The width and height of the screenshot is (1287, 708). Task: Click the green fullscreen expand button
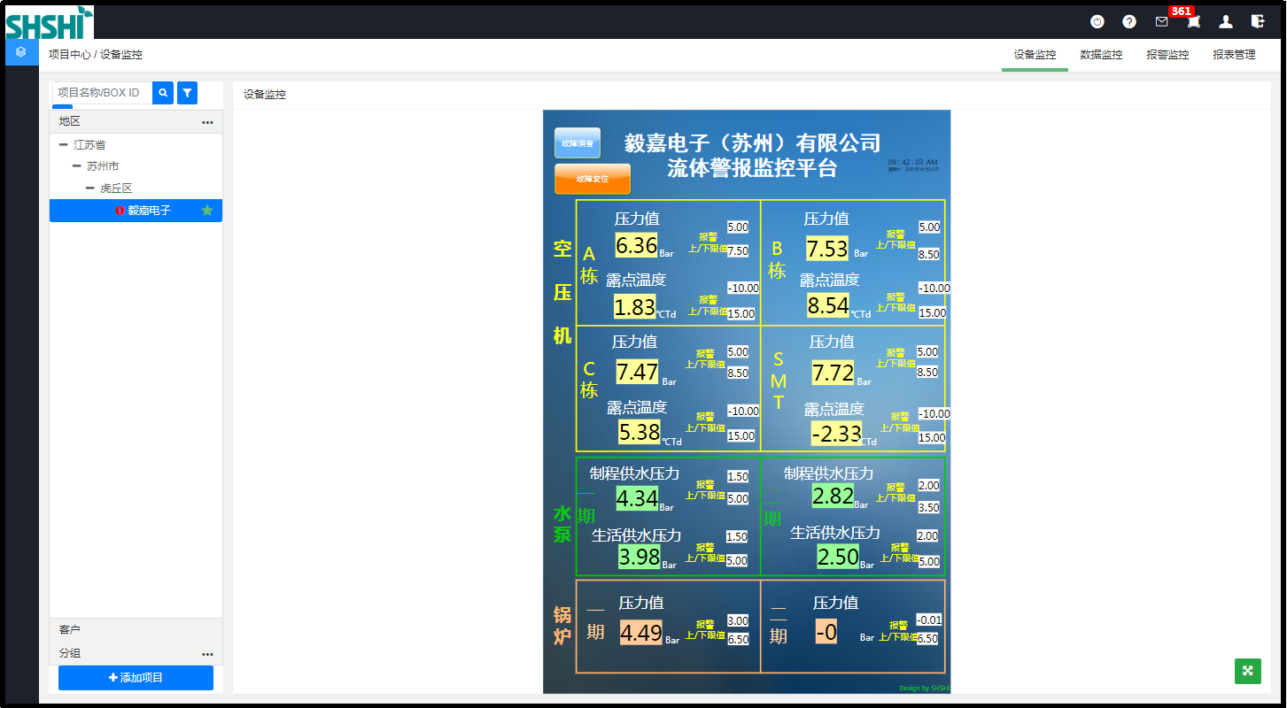[x=1247, y=671]
